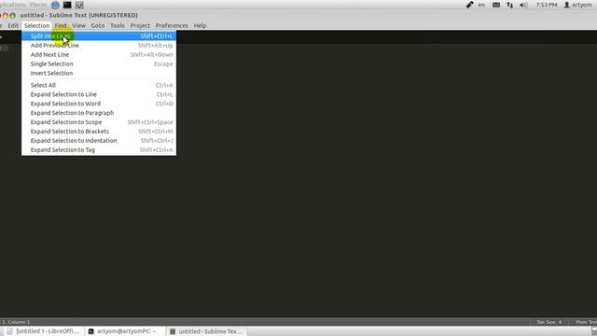Screen dimensions: 597x336
Task: Switch to Untitled 1 LibreOffice taskbar window
Action: [x=43, y=331]
